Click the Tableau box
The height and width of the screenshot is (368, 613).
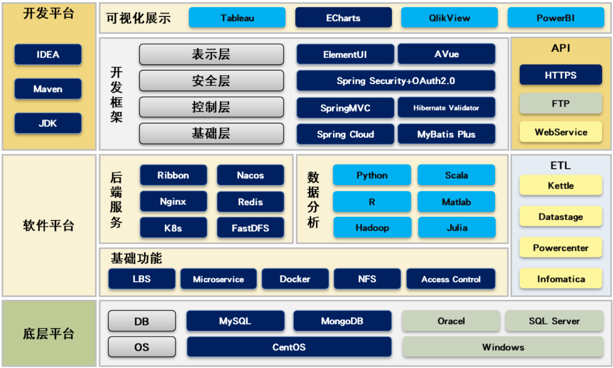click(237, 18)
